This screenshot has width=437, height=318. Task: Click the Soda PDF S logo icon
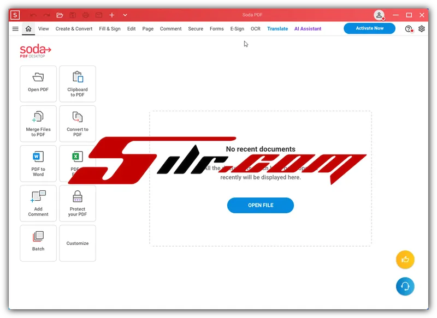15,15
